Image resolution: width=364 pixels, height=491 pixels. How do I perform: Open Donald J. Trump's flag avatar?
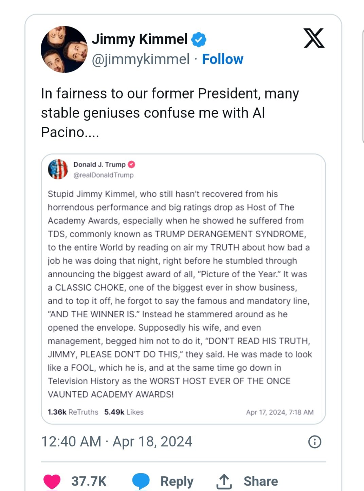(x=58, y=169)
